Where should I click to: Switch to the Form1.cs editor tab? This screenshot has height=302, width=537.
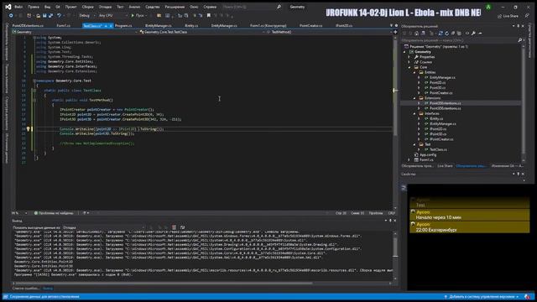click(x=64, y=26)
